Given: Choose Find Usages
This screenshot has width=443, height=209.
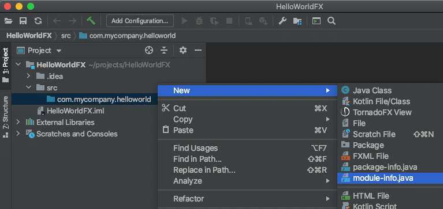Looking at the screenshot, I should point(247,148).
